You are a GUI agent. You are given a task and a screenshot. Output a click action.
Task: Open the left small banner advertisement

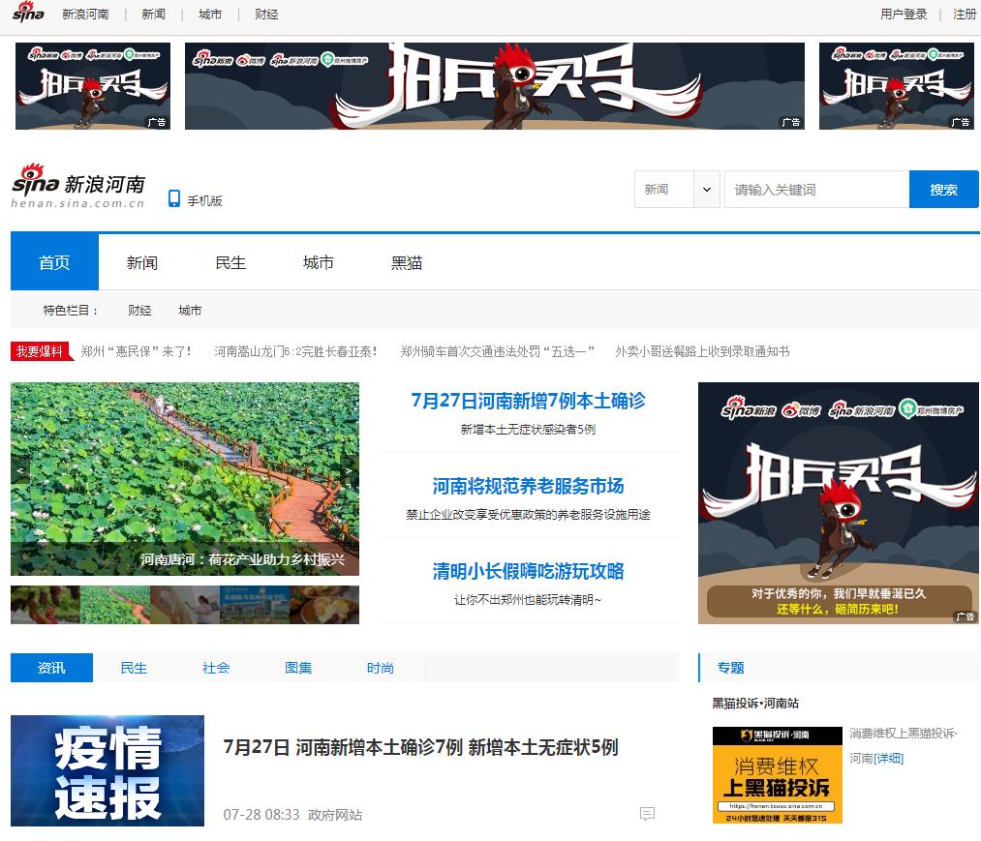(x=93, y=86)
